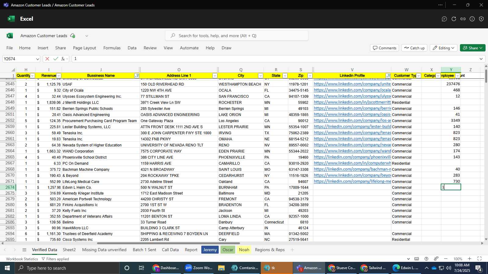The width and height of the screenshot is (488, 274).
Task: Open the workbook name dropdown chevron
Action: [x=87, y=36]
